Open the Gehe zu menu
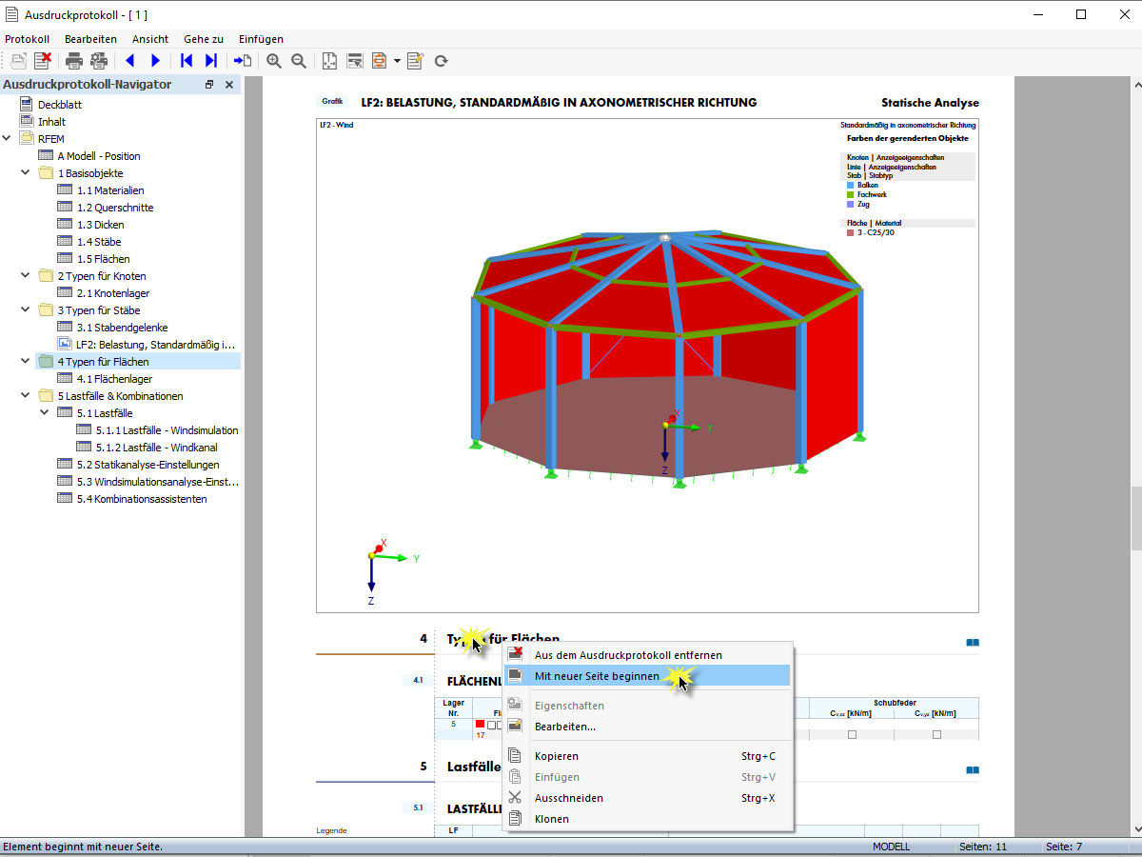This screenshot has height=857, width=1142. click(x=204, y=39)
